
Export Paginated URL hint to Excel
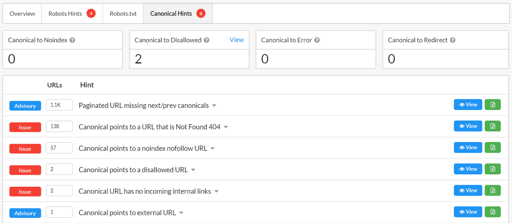[x=492, y=104]
